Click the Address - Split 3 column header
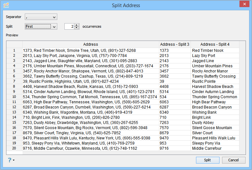This screenshot has height=170, width=252. point(175,44)
